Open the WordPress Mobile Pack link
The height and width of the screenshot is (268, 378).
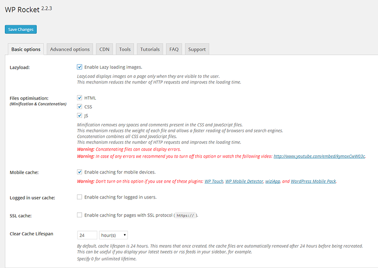(313, 181)
